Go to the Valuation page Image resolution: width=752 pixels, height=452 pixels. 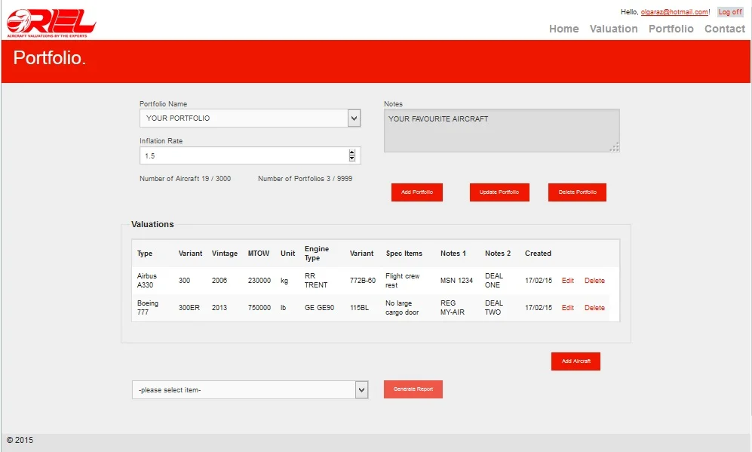pyautogui.click(x=613, y=29)
